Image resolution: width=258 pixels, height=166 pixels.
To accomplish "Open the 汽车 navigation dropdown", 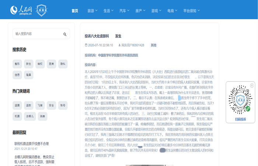I will pos(125,11).
